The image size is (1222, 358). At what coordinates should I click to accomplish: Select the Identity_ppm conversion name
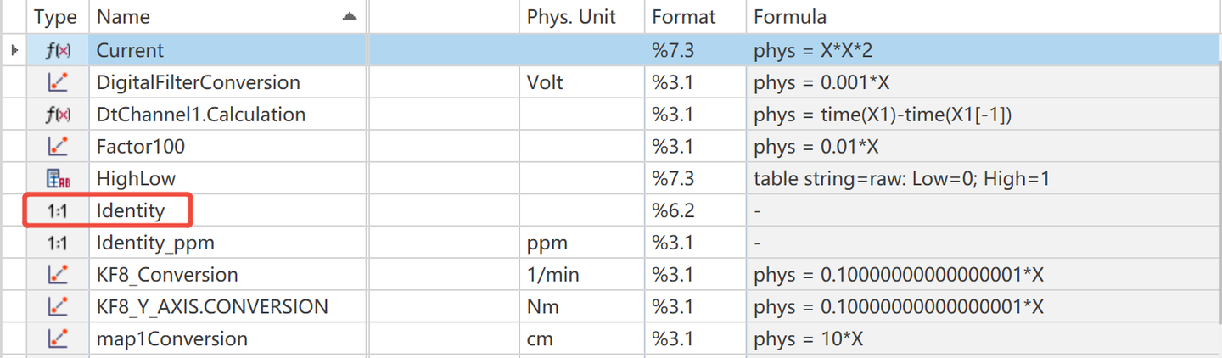pyautogui.click(x=155, y=243)
